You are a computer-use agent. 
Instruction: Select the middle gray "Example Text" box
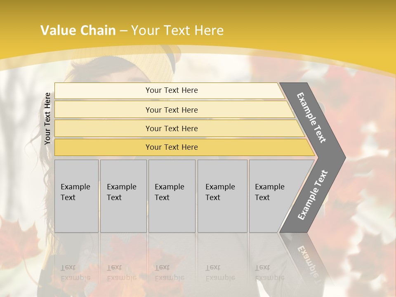point(171,196)
